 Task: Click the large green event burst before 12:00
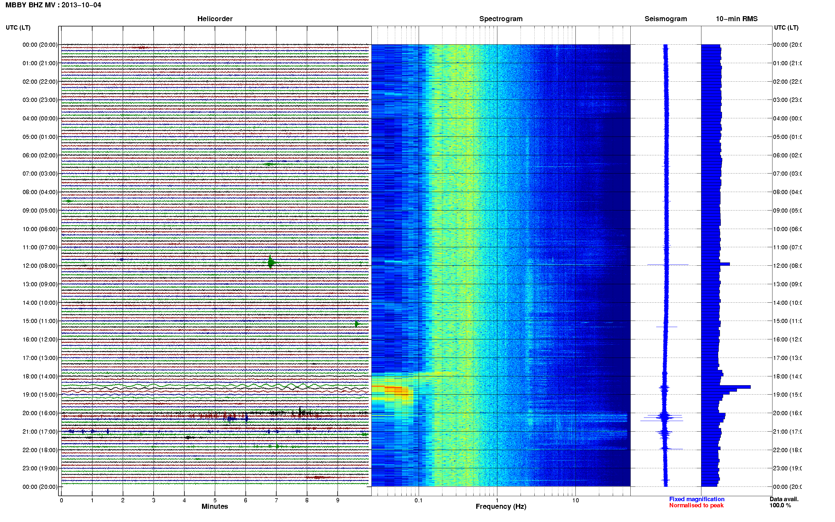[x=271, y=262]
